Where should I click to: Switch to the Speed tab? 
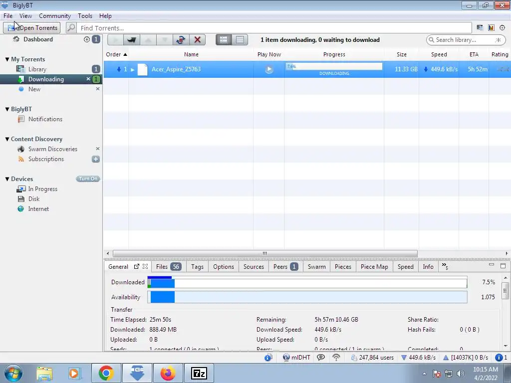405,267
